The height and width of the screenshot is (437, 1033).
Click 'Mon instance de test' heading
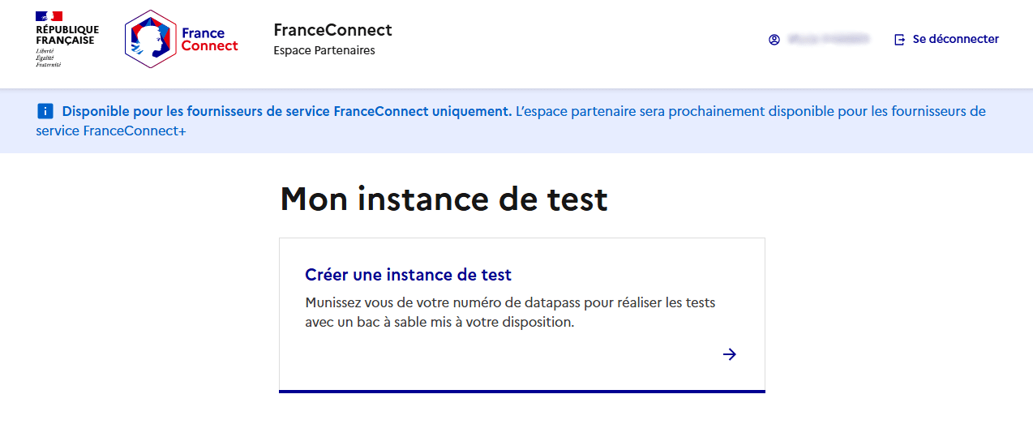pos(444,199)
